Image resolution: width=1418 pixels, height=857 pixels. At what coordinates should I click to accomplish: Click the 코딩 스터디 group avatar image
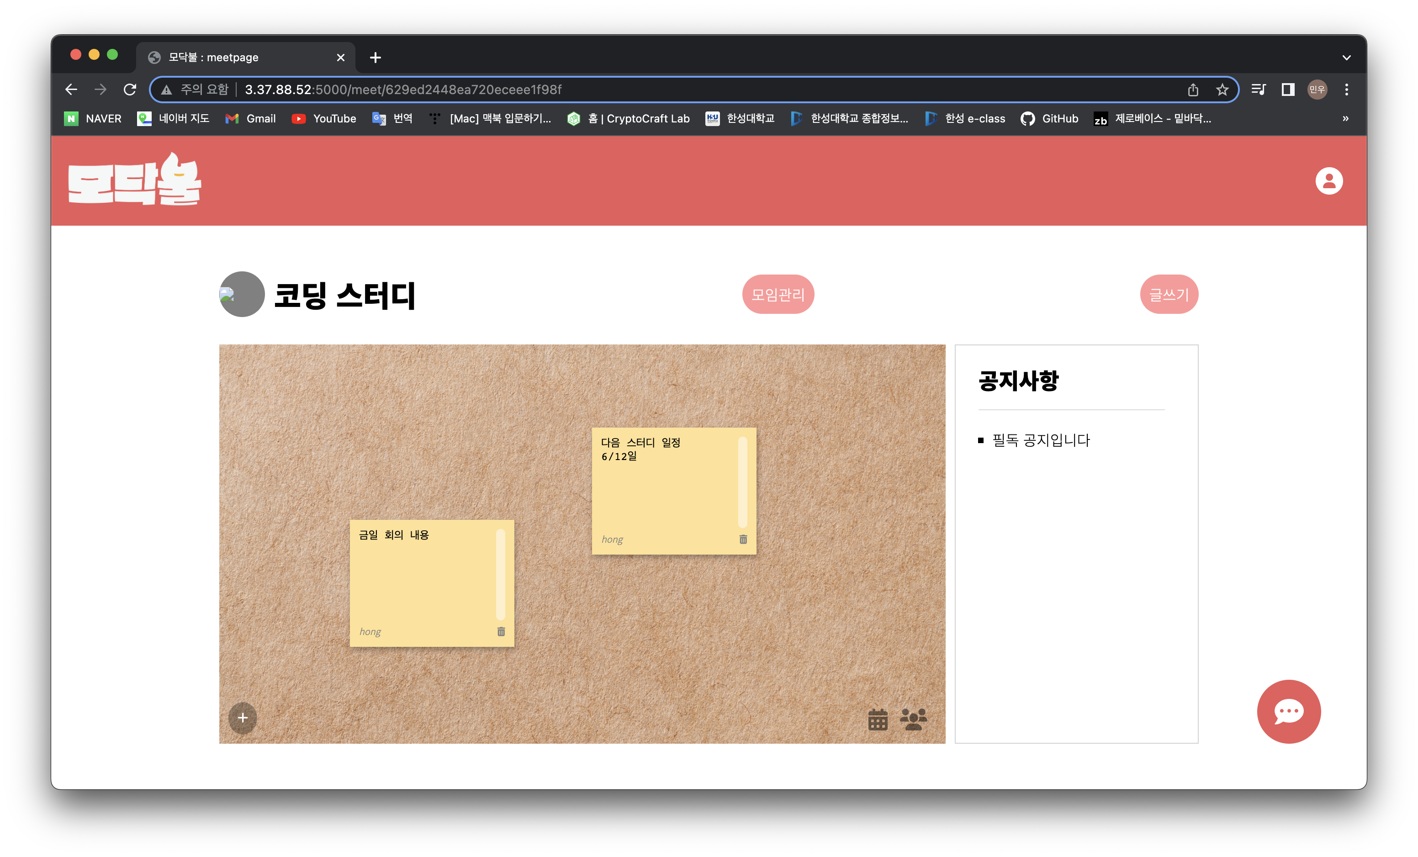coord(242,294)
